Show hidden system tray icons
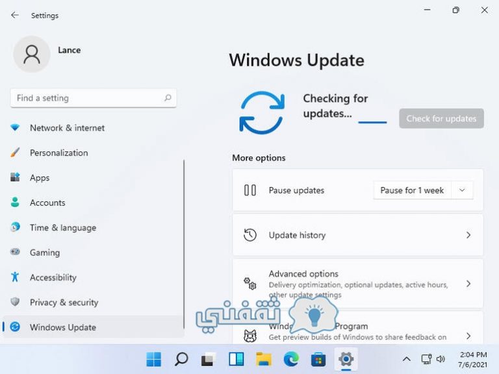Image resolution: width=499 pixels, height=374 pixels. (x=406, y=359)
